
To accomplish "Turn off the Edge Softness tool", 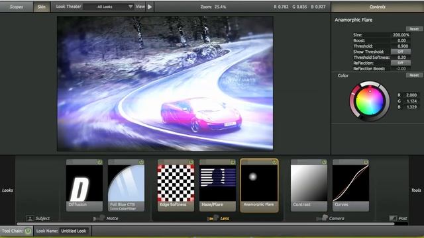I will [x=191, y=162].
